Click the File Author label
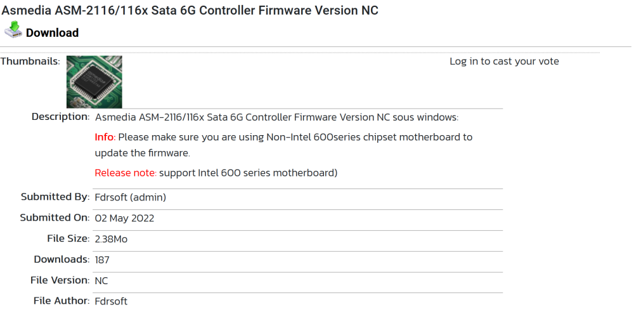634x314 pixels. pos(62,301)
